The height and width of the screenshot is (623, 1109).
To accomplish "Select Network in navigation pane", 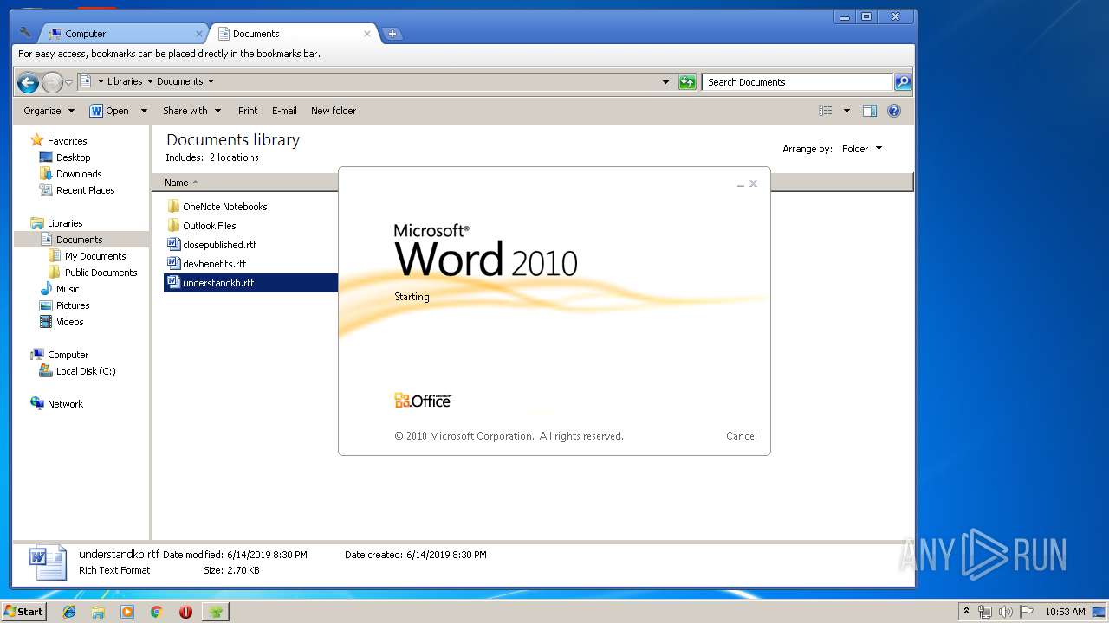I will 65,404.
